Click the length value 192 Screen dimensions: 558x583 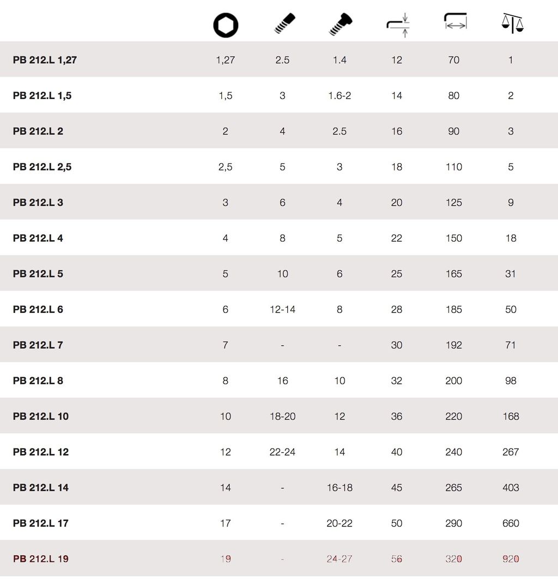click(x=453, y=345)
